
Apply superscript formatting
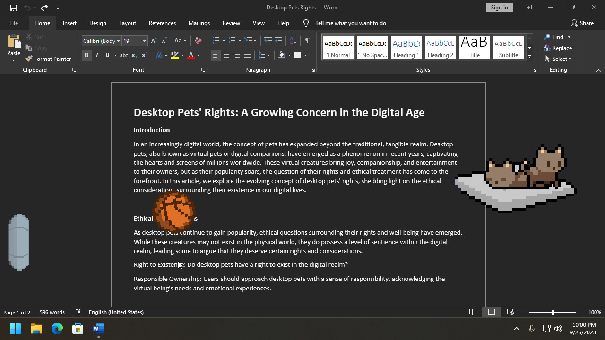[144, 55]
